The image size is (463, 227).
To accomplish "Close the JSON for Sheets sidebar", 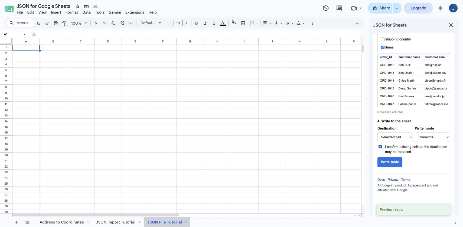I will click(451, 25).
